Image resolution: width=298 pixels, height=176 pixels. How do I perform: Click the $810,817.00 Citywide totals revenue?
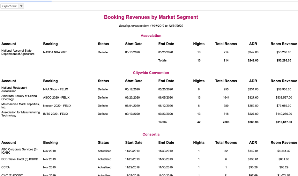(x=284, y=122)
